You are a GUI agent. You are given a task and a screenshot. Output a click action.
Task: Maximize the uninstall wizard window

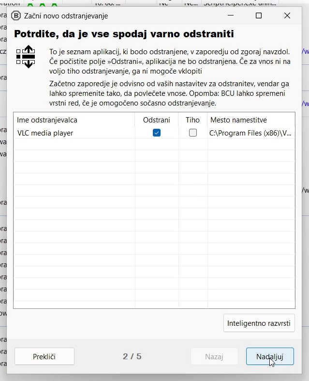pyautogui.click(x=258, y=15)
